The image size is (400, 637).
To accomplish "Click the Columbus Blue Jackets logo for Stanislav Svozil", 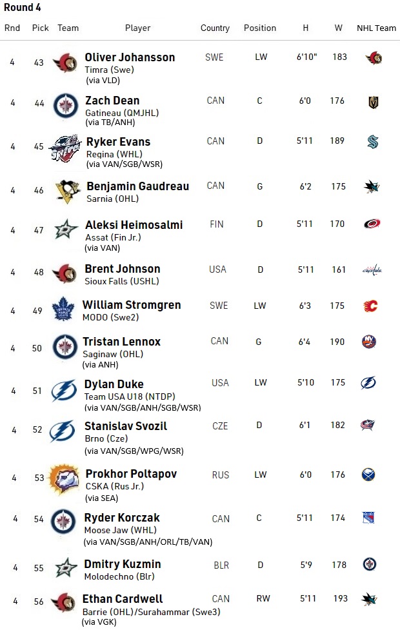I will pos(368,426).
